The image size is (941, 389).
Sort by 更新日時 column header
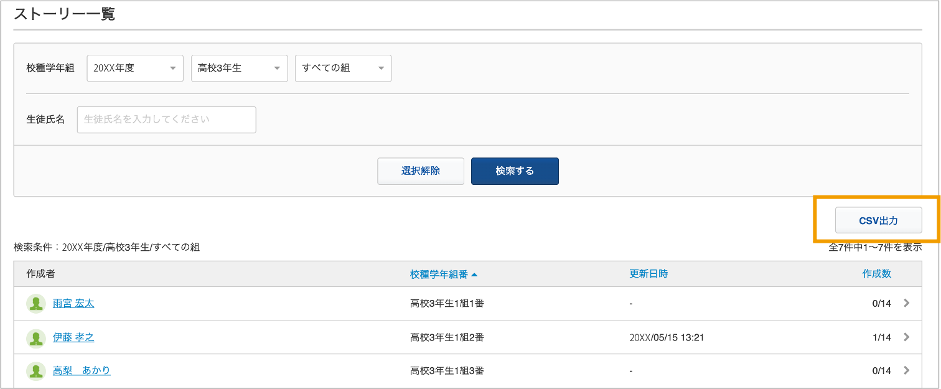point(648,274)
